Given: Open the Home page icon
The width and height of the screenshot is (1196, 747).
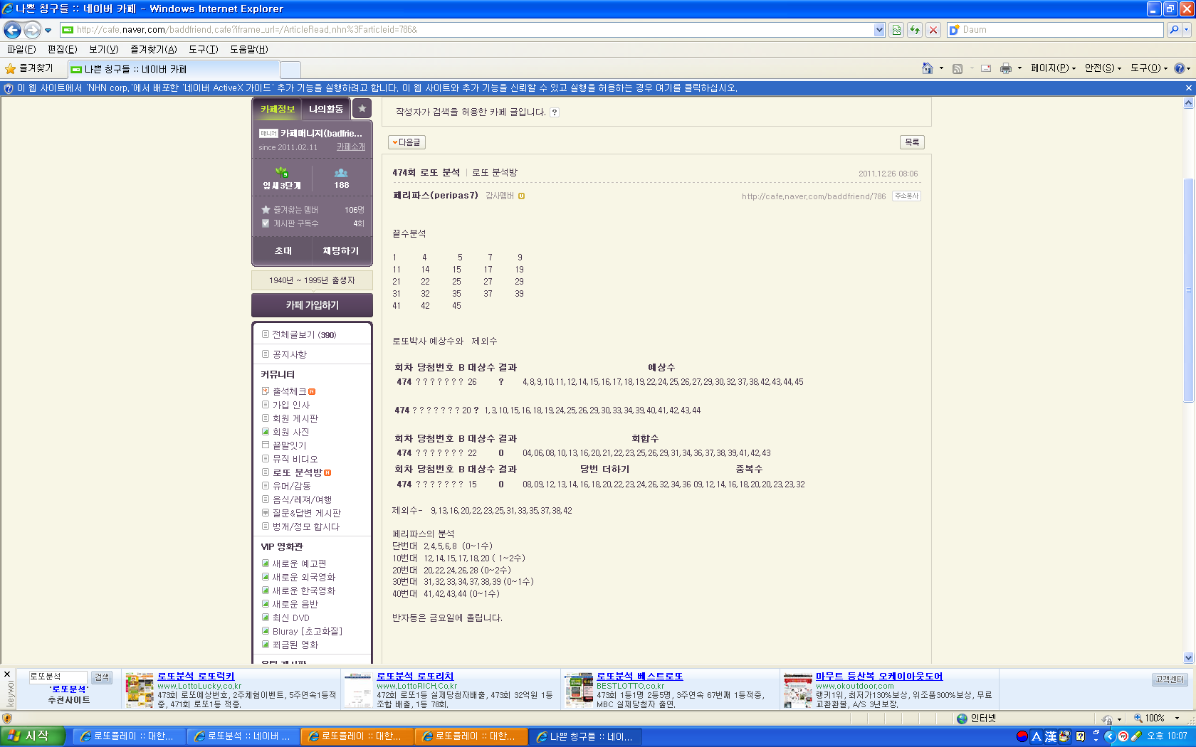Looking at the screenshot, I should pos(927,68).
